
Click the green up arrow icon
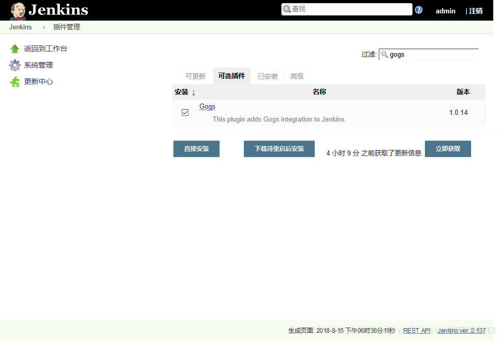click(15, 49)
